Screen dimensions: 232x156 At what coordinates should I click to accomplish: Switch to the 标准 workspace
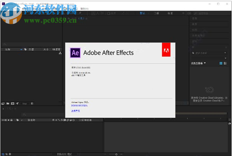170,13
